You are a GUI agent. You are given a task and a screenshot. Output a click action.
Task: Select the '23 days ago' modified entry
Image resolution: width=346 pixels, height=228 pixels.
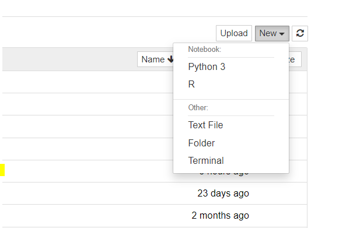click(223, 194)
